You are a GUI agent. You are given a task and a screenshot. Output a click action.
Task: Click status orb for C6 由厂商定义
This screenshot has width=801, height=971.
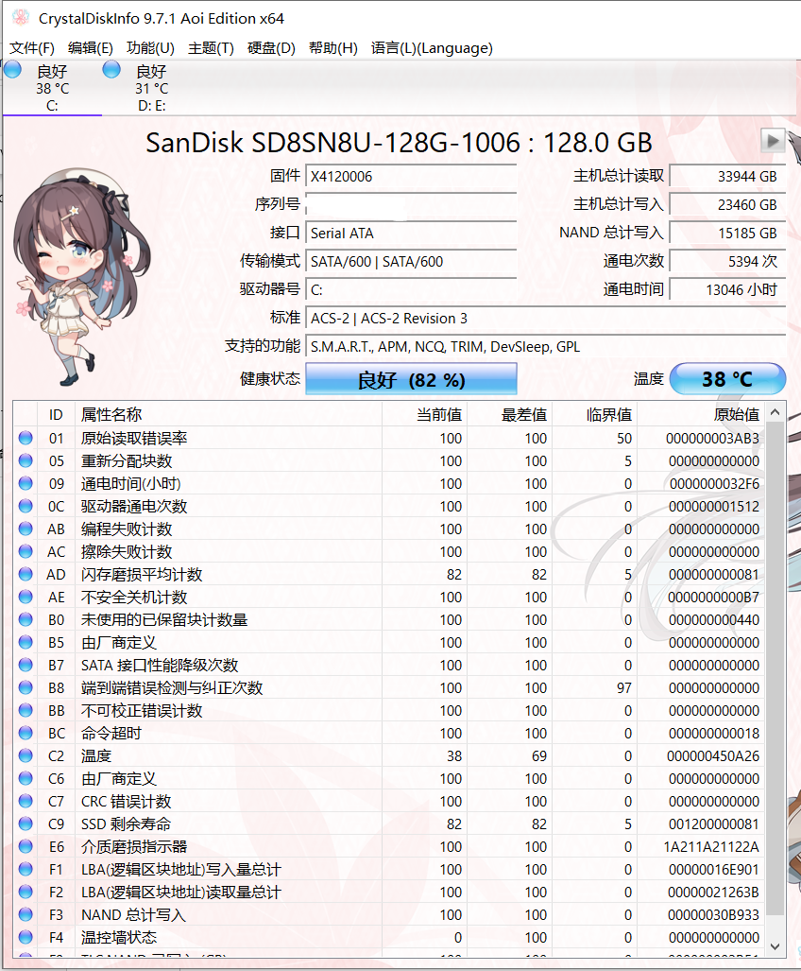pyautogui.click(x=26, y=778)
